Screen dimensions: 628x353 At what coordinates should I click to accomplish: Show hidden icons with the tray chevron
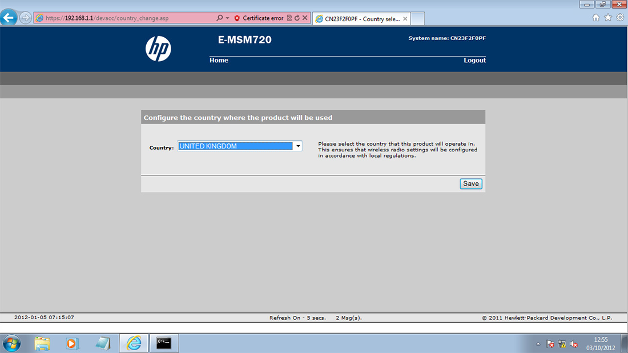[537, 343]
